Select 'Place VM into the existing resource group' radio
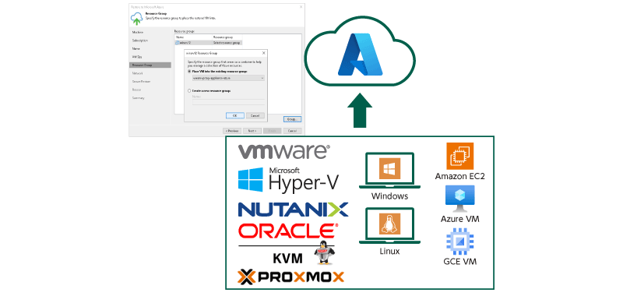Image resolution: width=623 pixels, height=296 pixels. click(x=189, y=71)
